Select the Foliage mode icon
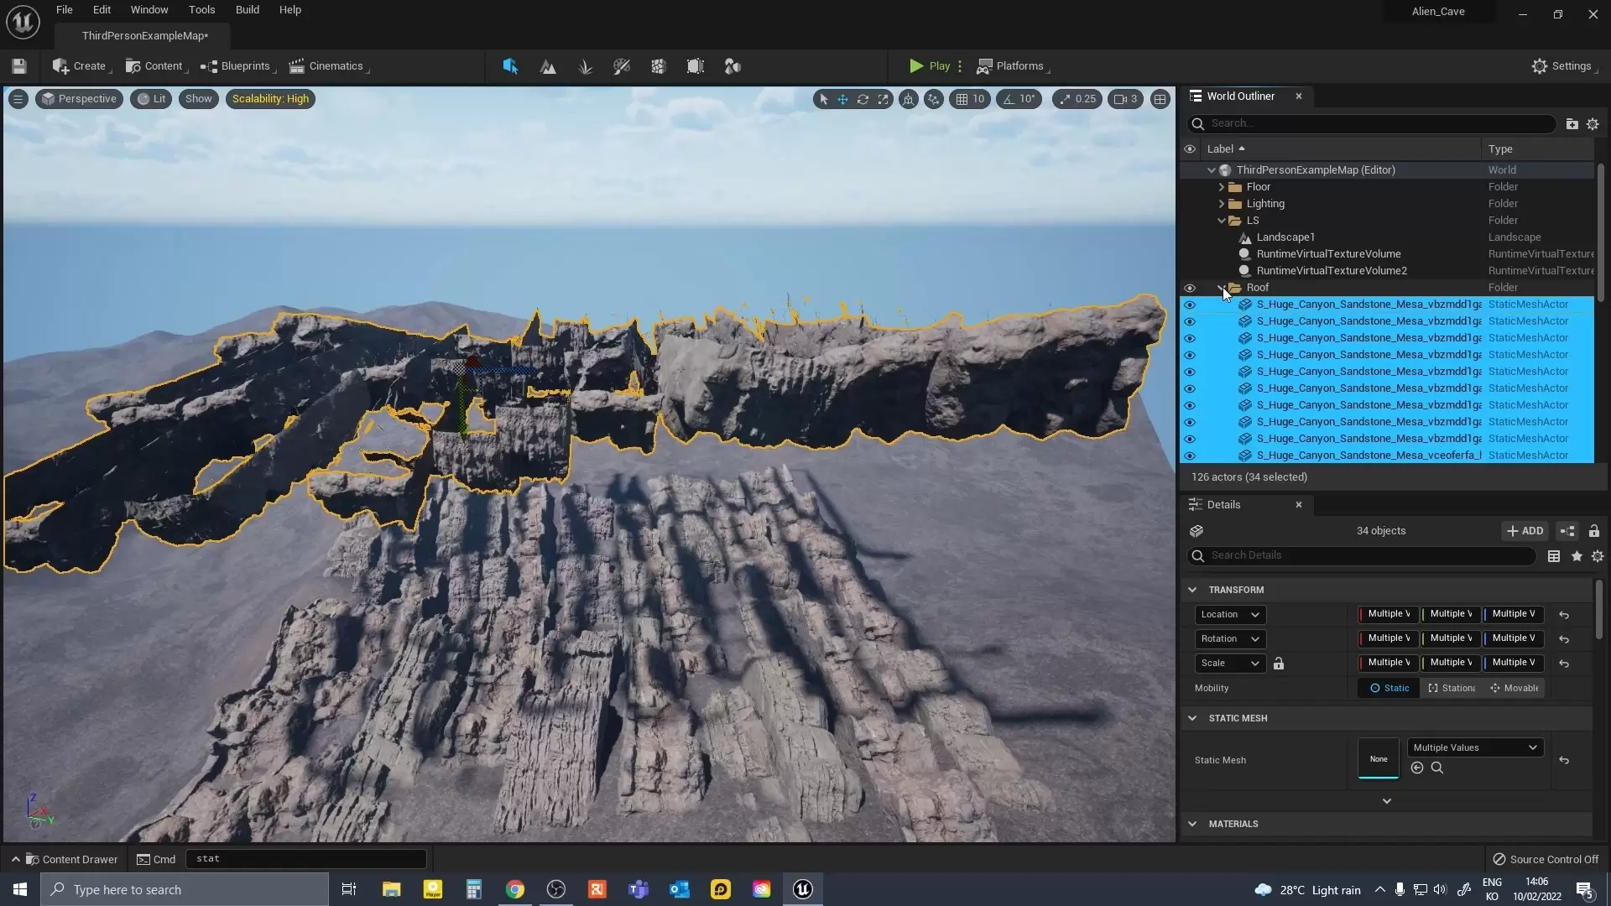 (585, 66)
